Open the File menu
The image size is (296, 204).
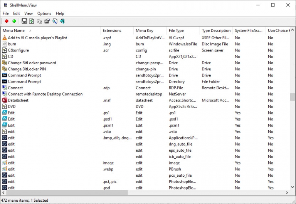(6, 13)
